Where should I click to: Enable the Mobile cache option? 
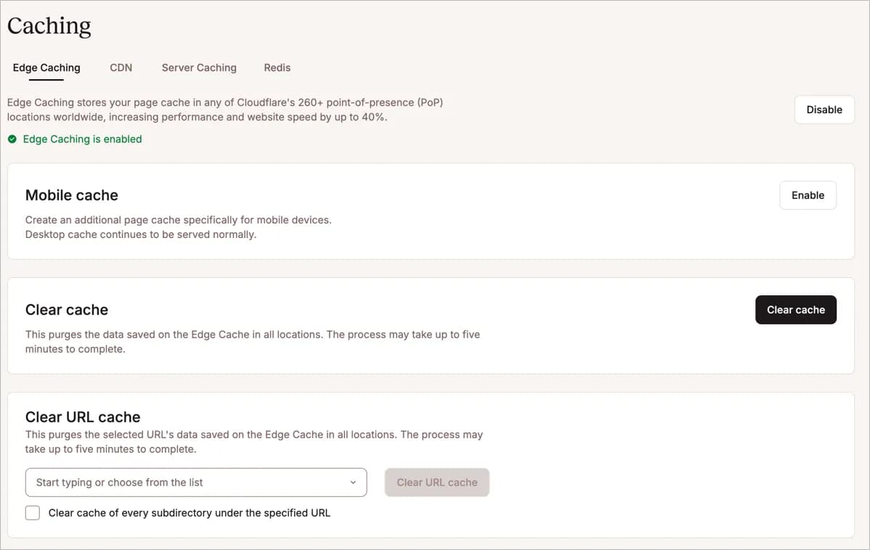click(x=807, y=195)
